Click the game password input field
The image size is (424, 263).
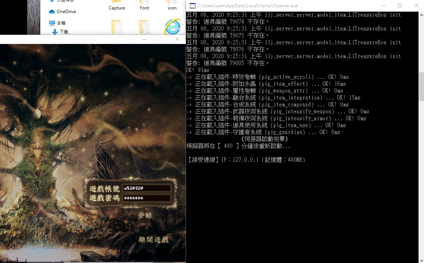[146, 198]
